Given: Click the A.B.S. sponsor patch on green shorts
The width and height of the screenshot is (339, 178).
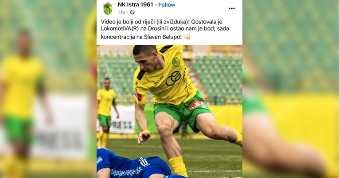Looking at the screenshot, I should [197, 105].
